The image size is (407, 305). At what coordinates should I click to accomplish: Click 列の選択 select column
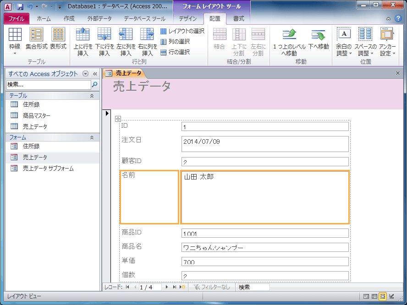pos(175,42)
